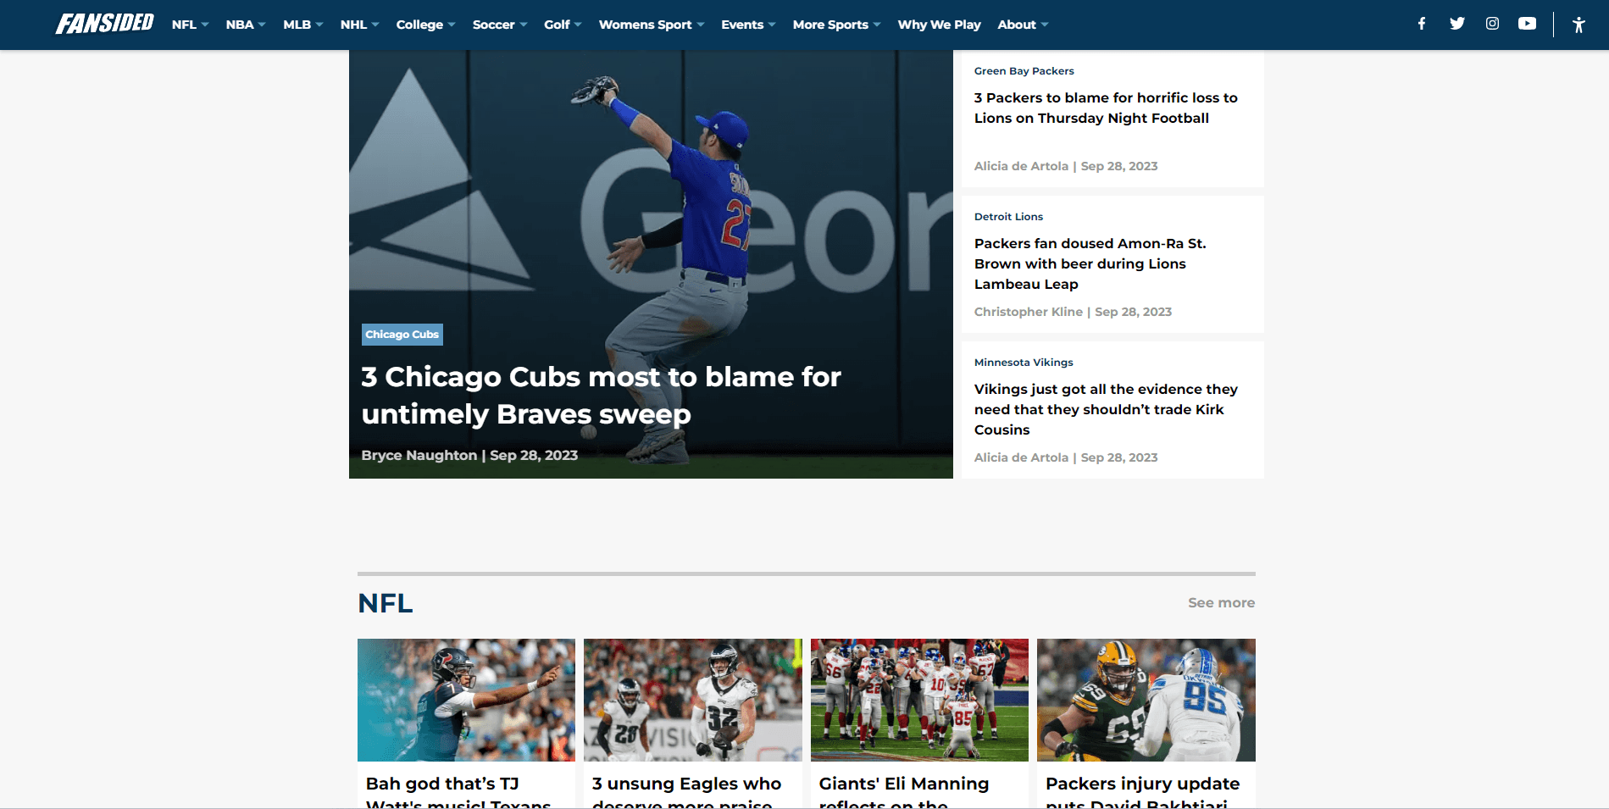
Task: Open 'Bah god that's TJ' headline
Action: [x=458, y=791]
